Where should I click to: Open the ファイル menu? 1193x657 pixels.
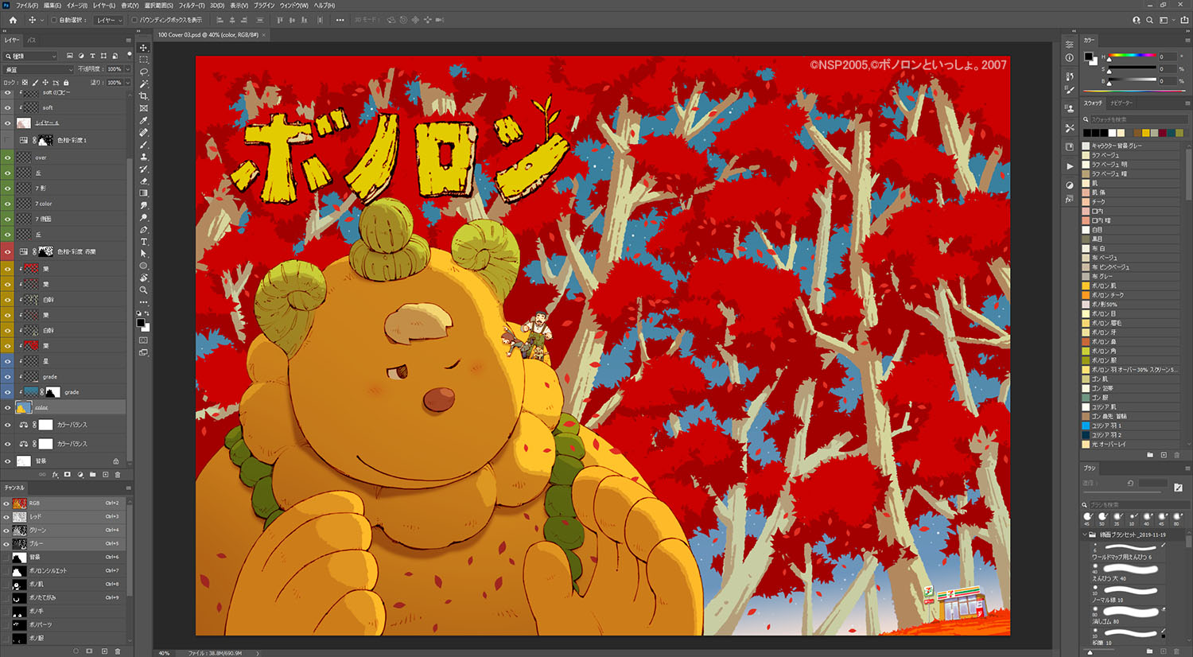click(x=27, y=6)
